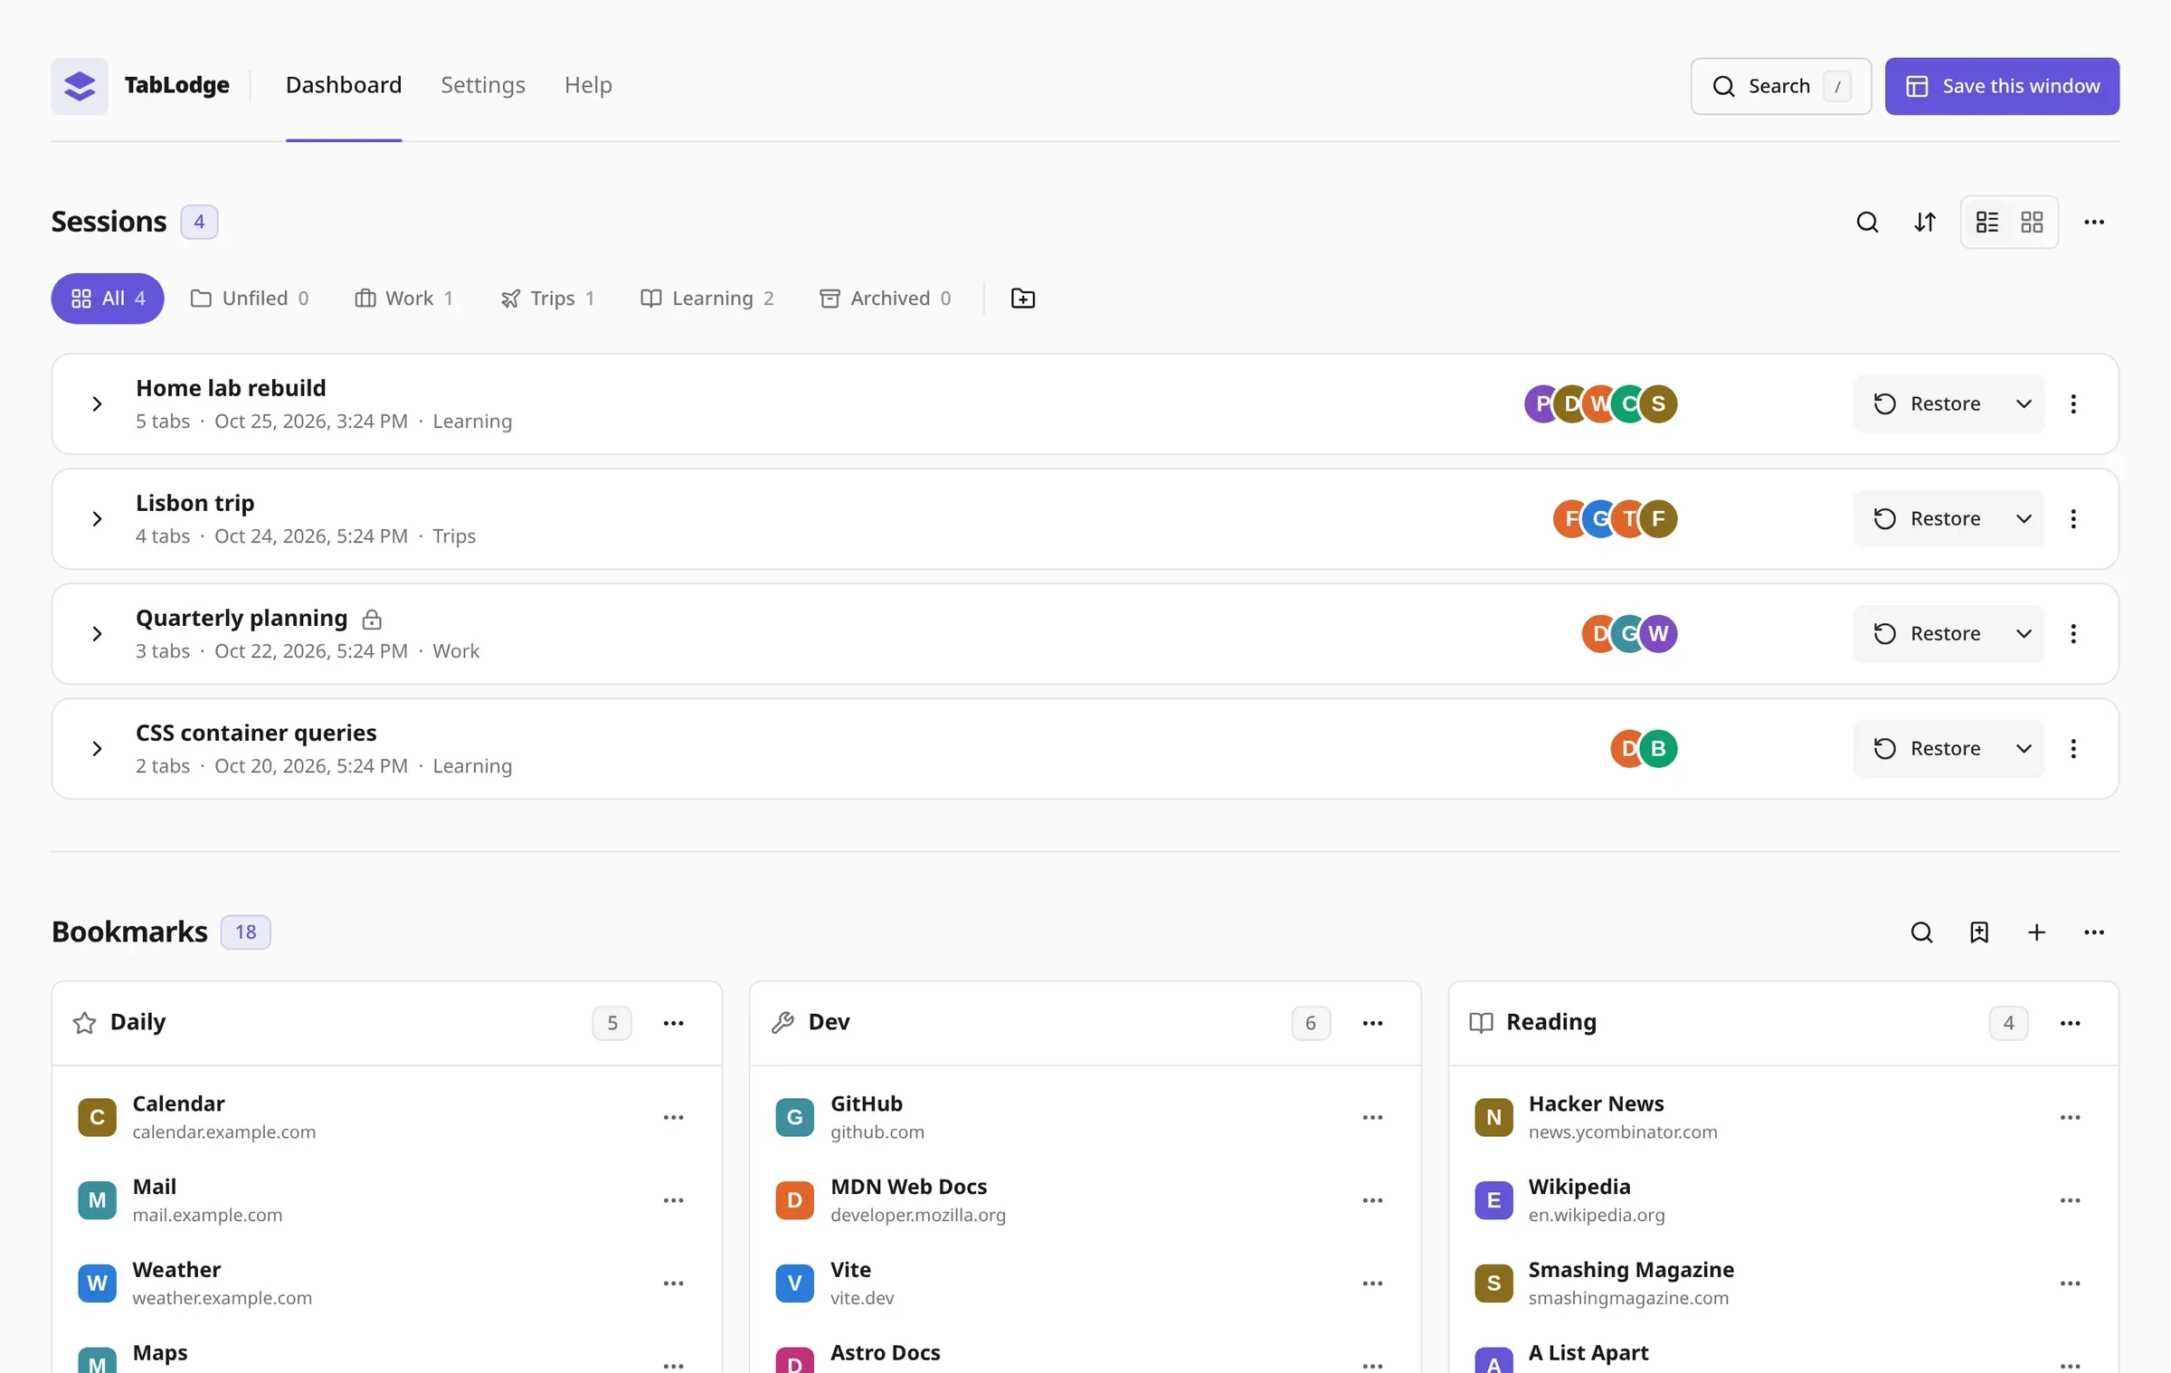Switch Sessions to grid view

[2033, 223]
